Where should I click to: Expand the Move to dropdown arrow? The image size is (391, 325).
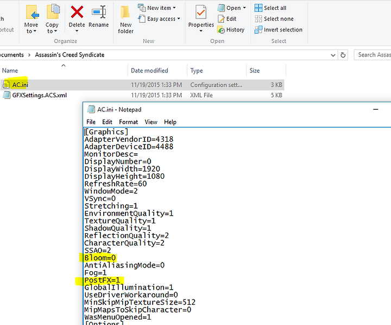click(x=35, y=31)
